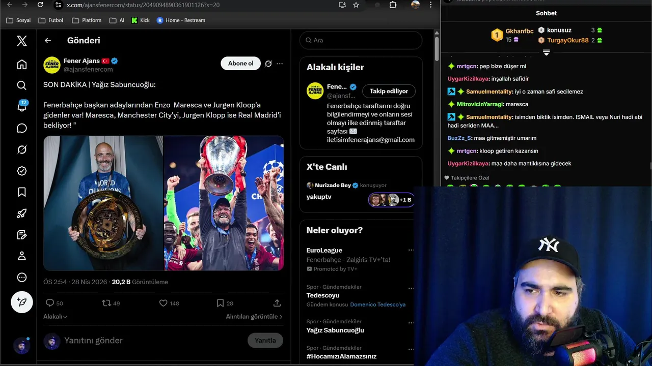This screenshot has height=366, width=652.
Task: Go back using the Gönderi arrow
Action: click(x=48, y=41)
